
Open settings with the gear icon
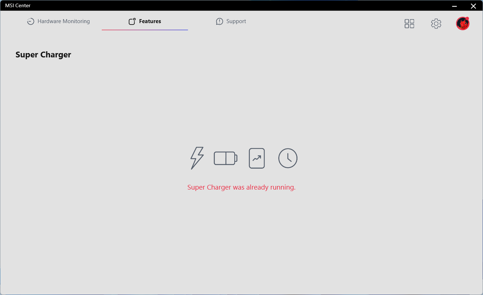point(436,24)
